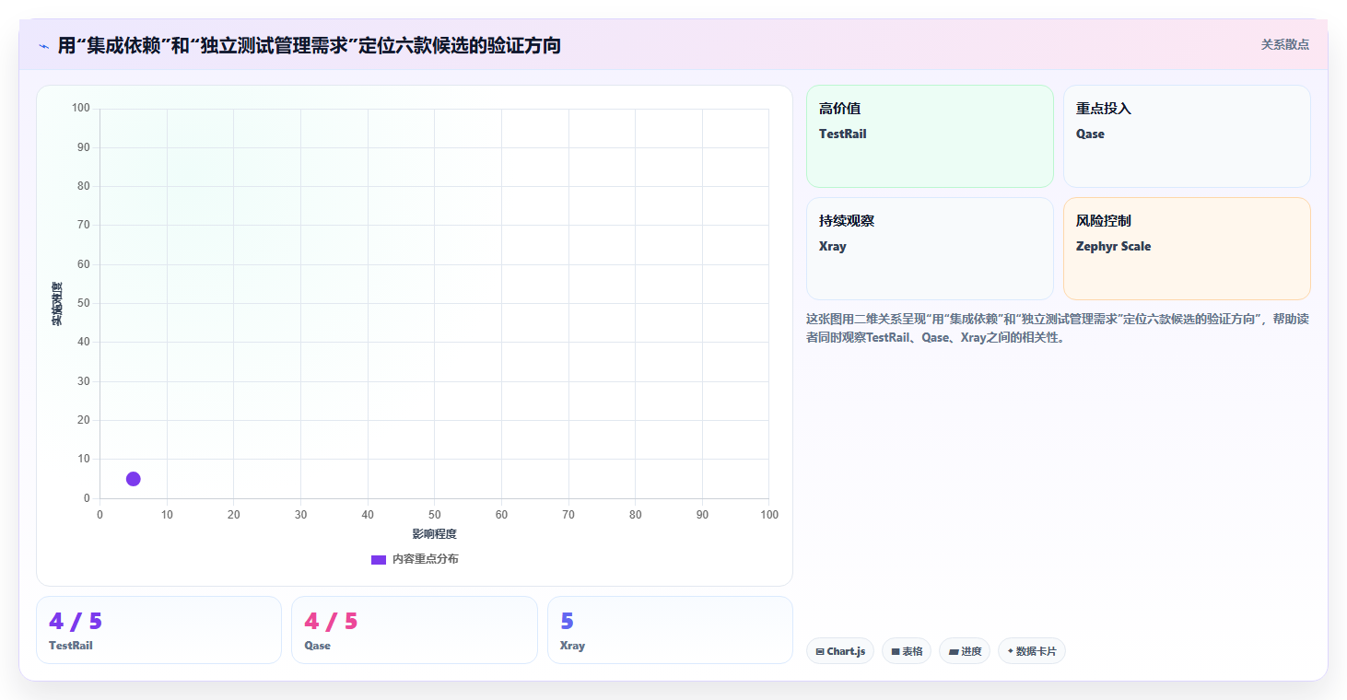
Task: Open the 重点投入 Qase quadrant card
Action: (1187, 136)
